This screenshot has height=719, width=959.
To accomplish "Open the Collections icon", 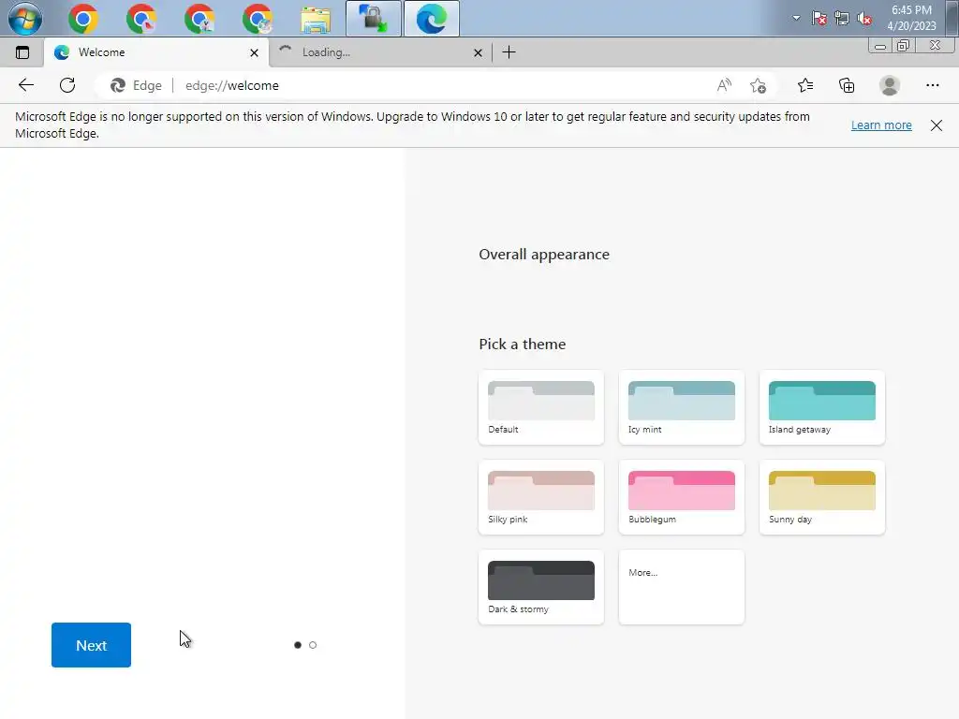I will [847, 85].
